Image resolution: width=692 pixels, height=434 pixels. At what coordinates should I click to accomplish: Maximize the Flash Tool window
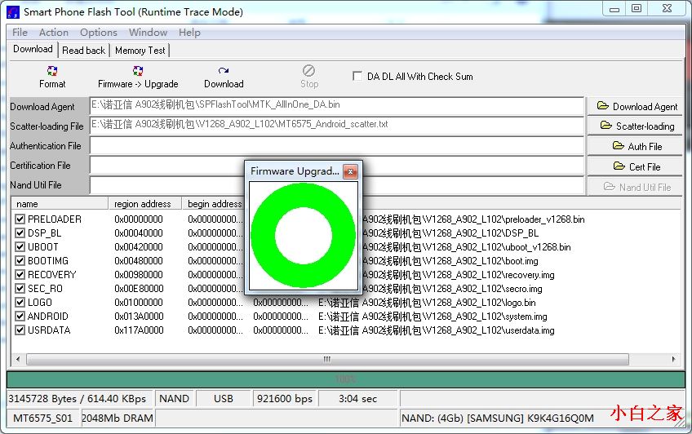[x=637, y=9]
